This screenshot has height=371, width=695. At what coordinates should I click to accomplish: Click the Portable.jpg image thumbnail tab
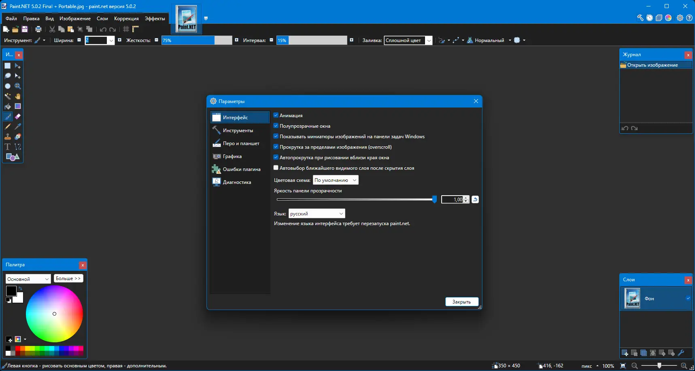187,19
